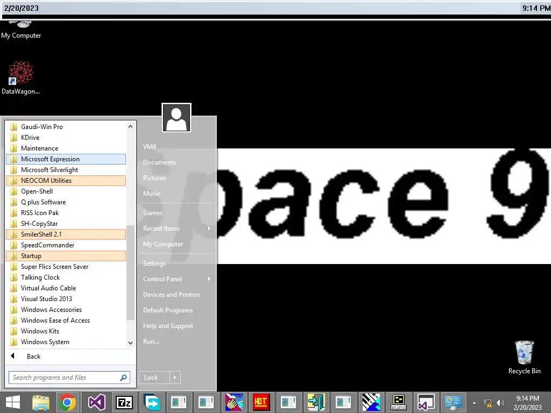Viewport: 551px width, 413px height.
Task: Launch File Explorer from the taskbar
Action: [x=41, y=402]
